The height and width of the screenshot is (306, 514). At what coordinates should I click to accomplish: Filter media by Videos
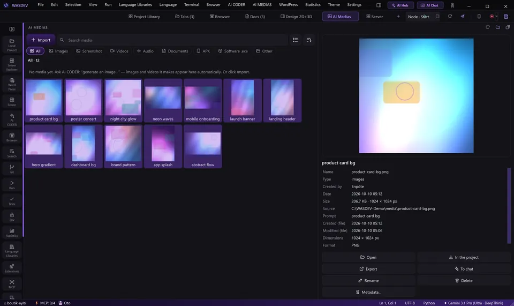pos(119,51)
